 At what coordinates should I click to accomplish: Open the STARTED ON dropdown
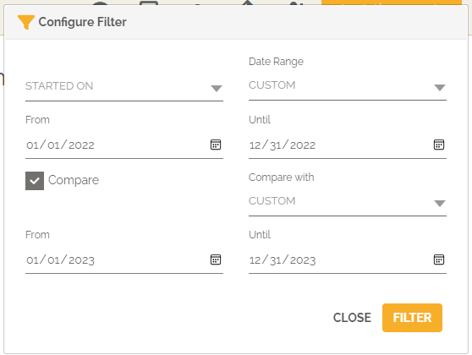(x=124, y=87)
